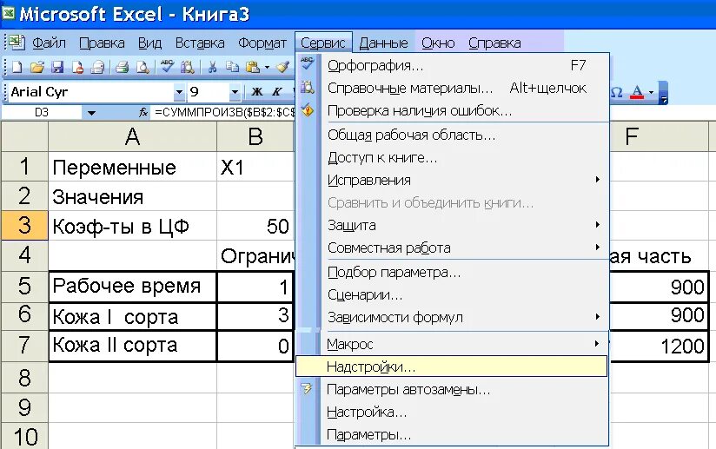Click cell containing Коэф-ты в ЦФ

(132, 226)
